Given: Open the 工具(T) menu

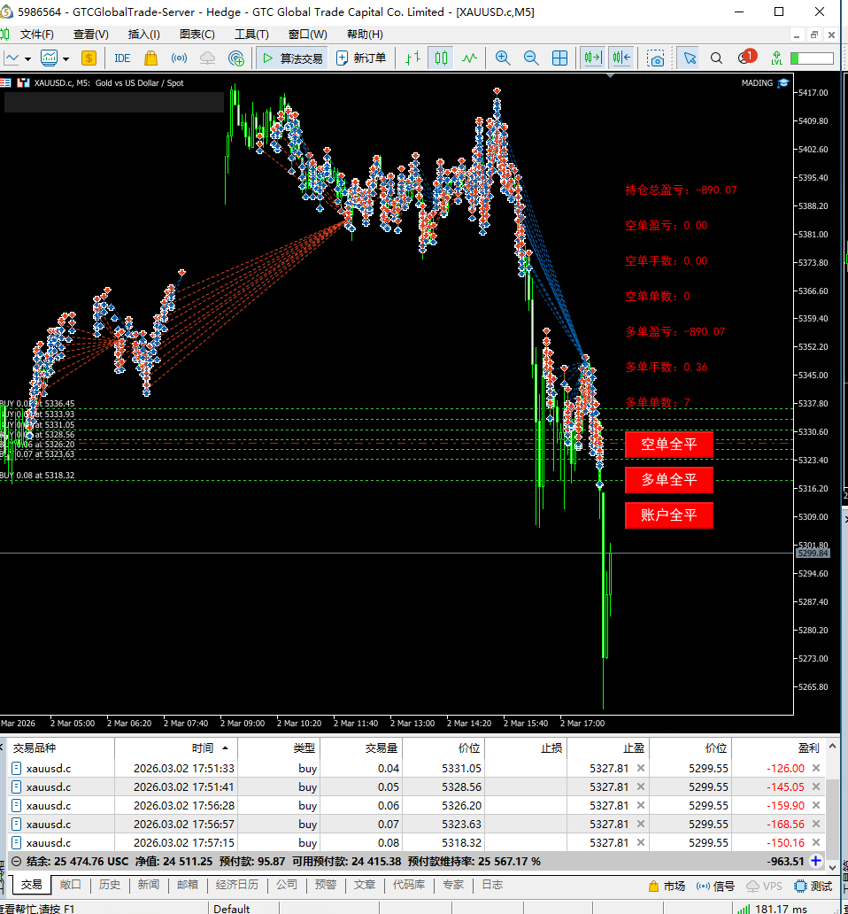Looking at the screenshot, I should tap(251, 35).
